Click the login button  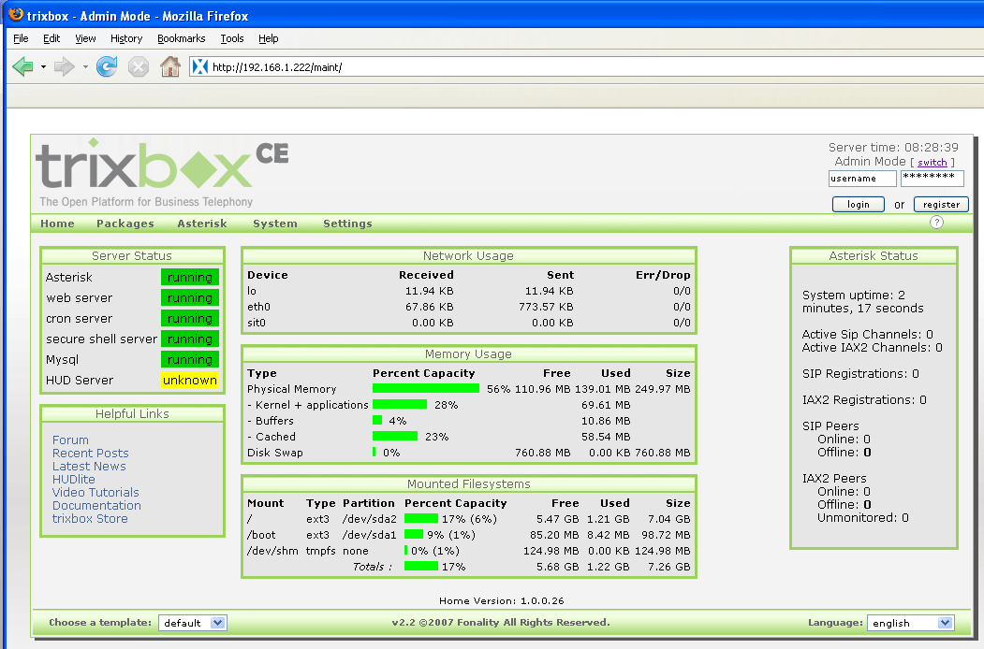[858, 204]
